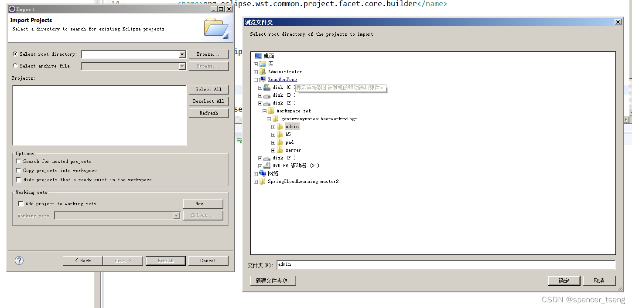632x308 pixels.
Task: Expand the disk (F:) tree node
Action: click(260, 158)
